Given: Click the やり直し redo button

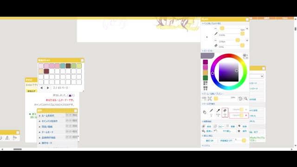Looking at the screenshot, I should coord(225,131).
